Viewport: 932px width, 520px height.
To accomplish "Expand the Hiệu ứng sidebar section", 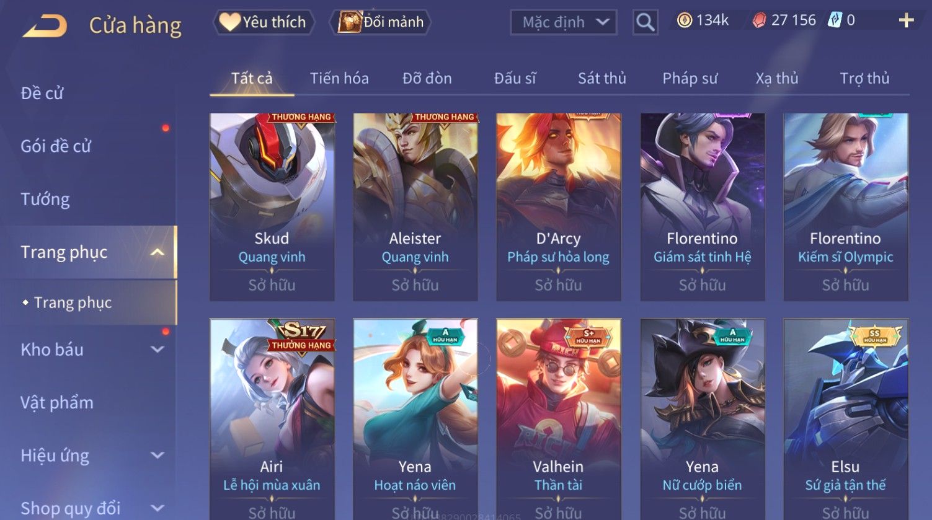I will coord(158,456).
